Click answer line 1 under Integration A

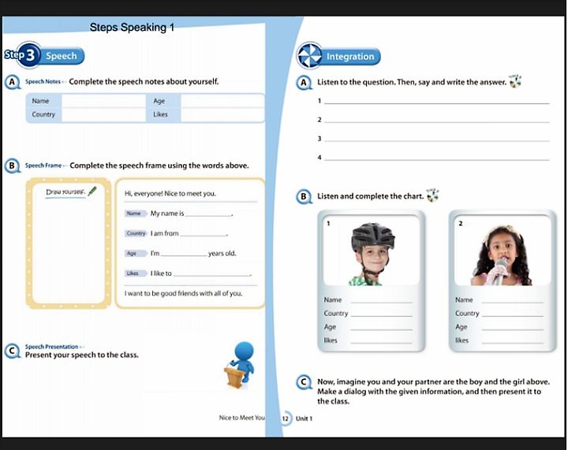point(437,101)
